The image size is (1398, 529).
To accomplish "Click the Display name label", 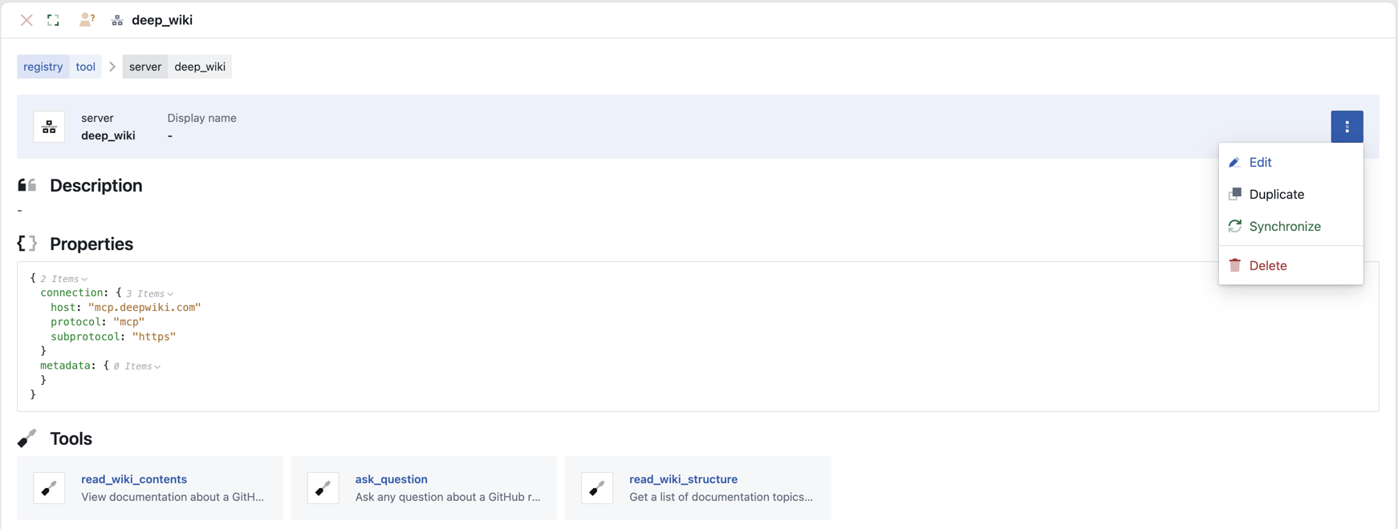I will 201,118.
